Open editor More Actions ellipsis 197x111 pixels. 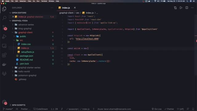pyautogui.click(x=192, y=8)
